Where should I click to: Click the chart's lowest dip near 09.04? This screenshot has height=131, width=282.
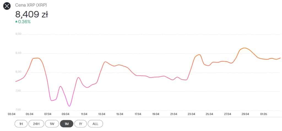69,106
